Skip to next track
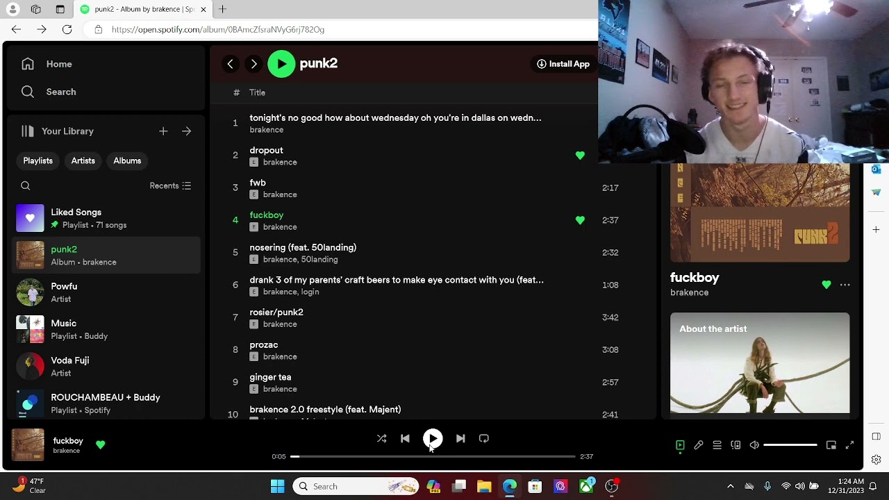The width and height of the screenshot is (889, 500). coord(460,439)
